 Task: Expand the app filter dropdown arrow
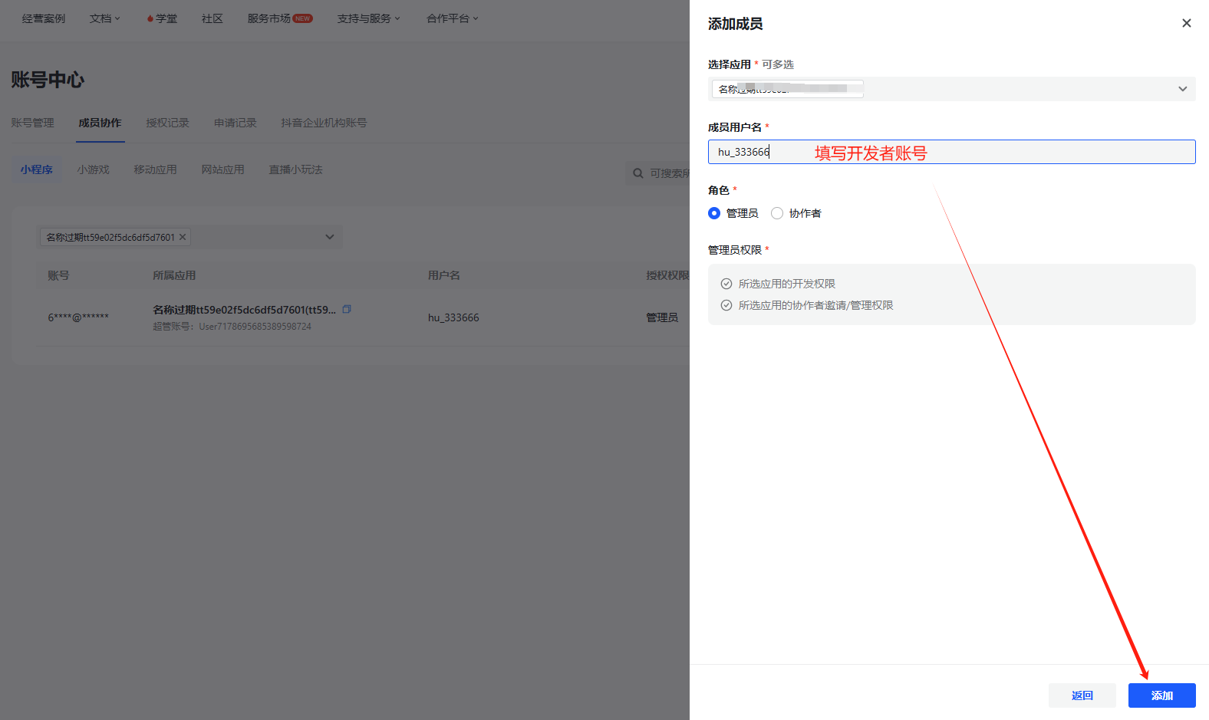click(330, 237)
